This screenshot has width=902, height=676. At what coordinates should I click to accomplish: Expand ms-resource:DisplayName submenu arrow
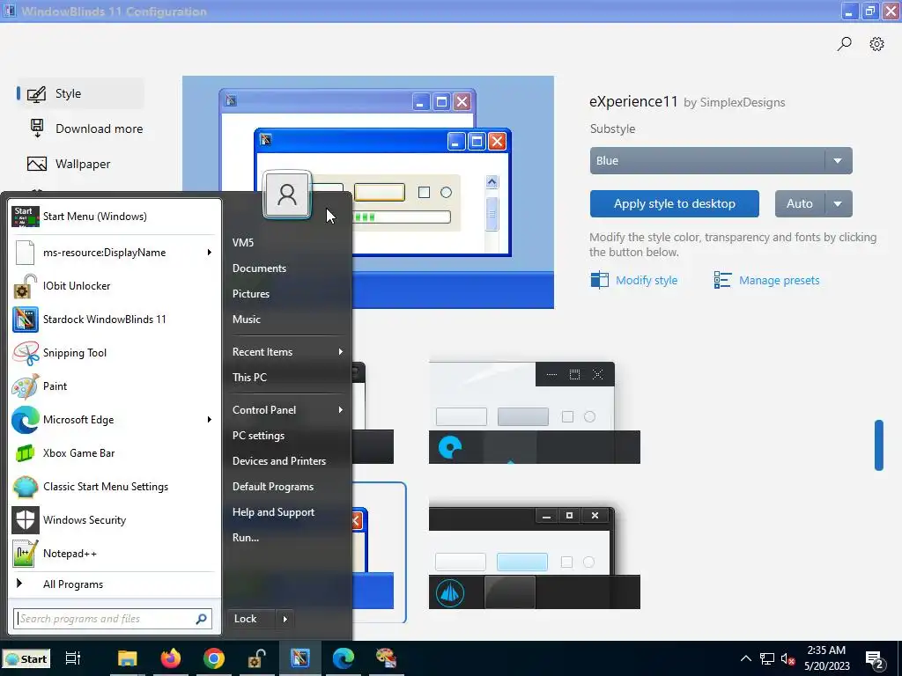pyautogui.click(x=210, y=253)
